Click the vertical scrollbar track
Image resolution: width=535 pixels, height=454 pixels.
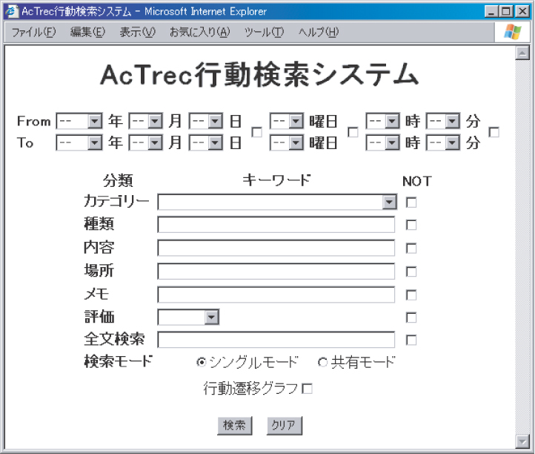[x=522, y=247]
